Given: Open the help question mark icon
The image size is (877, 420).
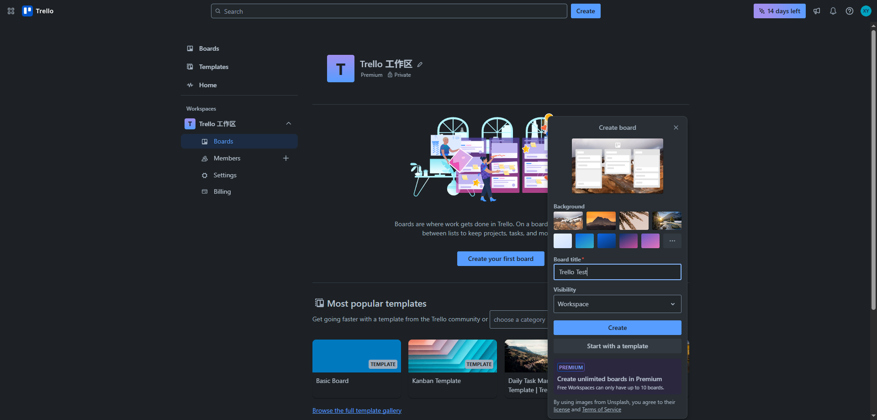Looking at the screenshot, I should point(850,11).
